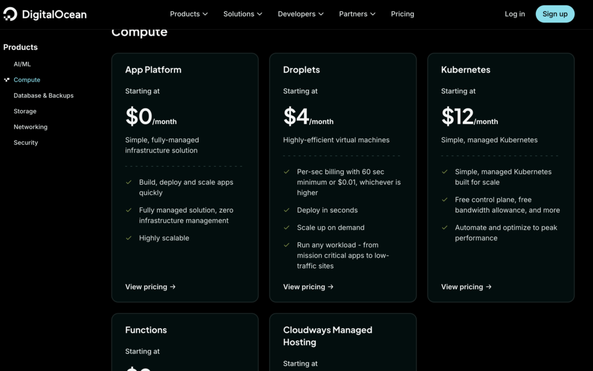
Task: Click the Sign up button
Action: pos(555,14)
